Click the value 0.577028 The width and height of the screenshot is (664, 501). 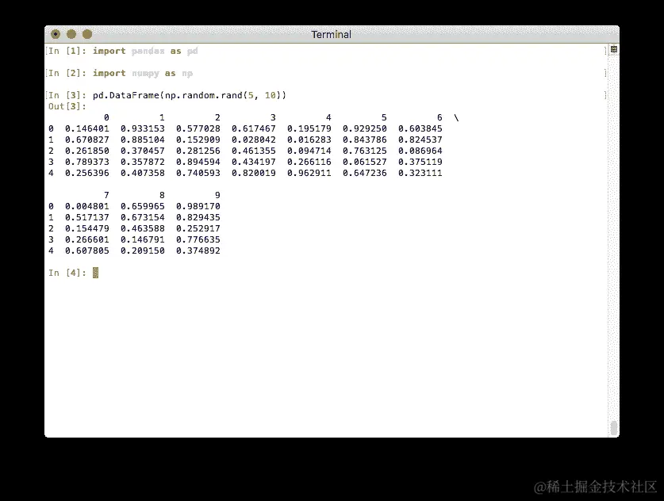pyautogui.click(x=198, y=128)
